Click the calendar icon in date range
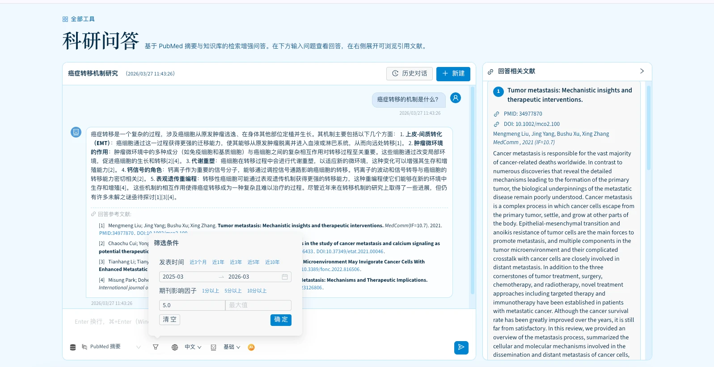The width and height of the screenshot is (714, 367). pos(285,277)
